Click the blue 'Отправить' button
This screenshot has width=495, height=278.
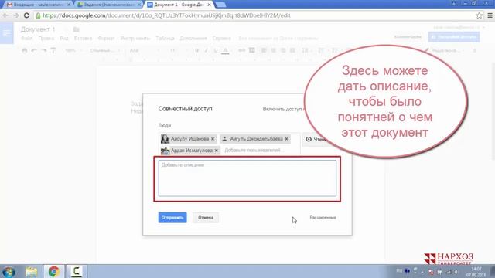coord(172,218)
